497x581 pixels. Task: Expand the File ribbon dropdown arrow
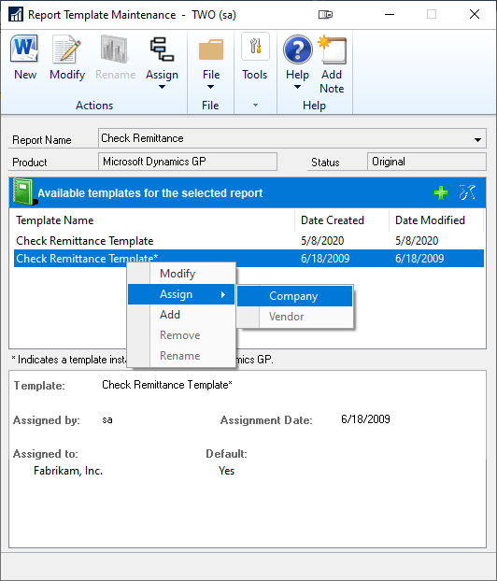pyautogui.click(x=210, y=87)
